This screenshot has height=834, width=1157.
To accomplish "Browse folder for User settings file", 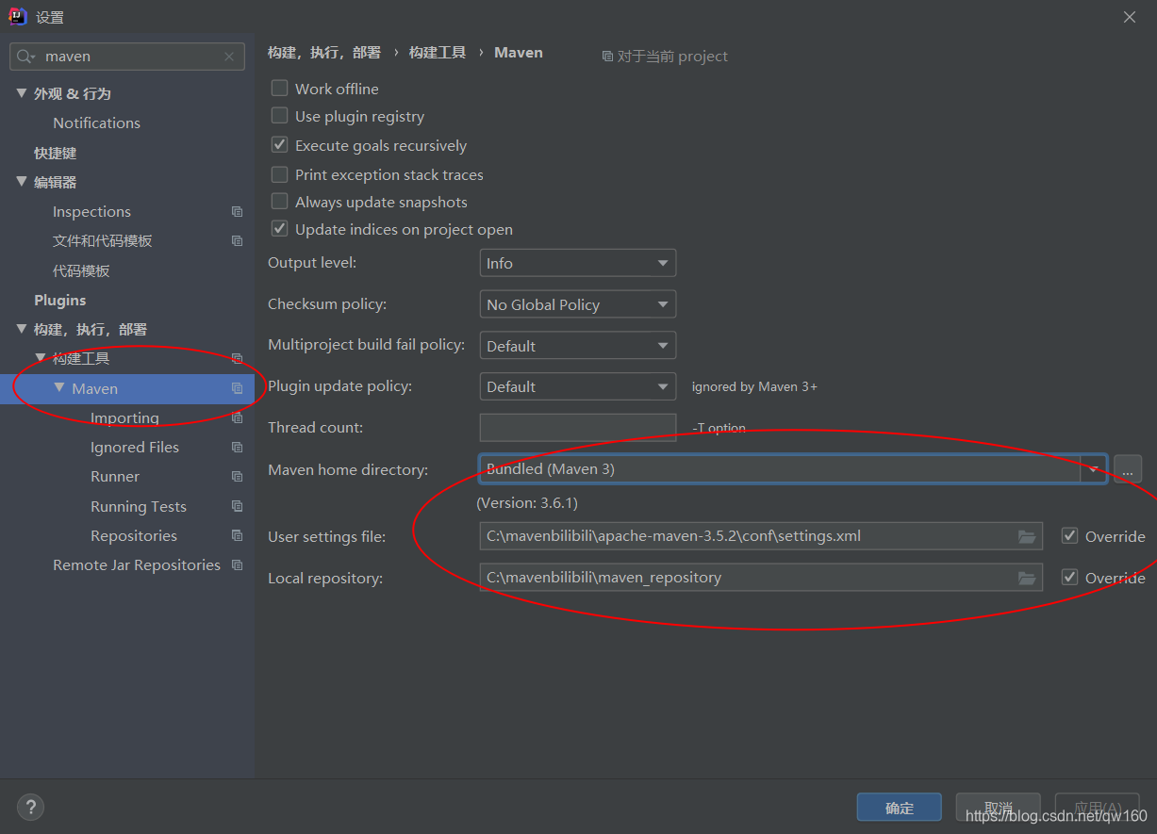I will (1027, 536).
